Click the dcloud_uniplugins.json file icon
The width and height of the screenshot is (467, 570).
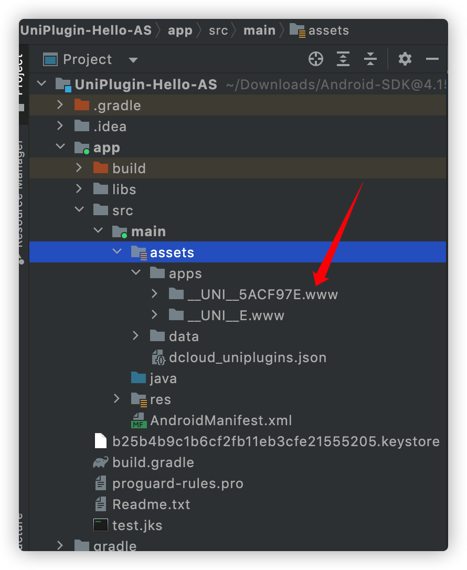click(158, 357)
